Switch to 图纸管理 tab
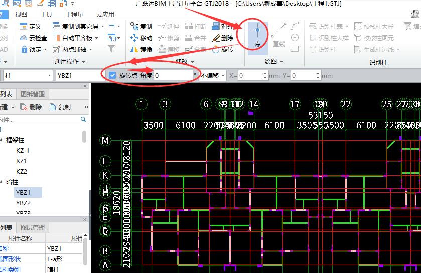The image size is (421, 273). point(33,94)
